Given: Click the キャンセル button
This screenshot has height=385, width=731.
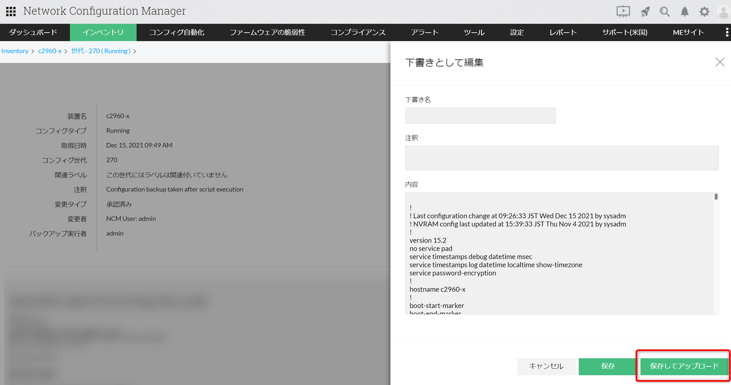Looking at the screenshot, I should point(546,366).
